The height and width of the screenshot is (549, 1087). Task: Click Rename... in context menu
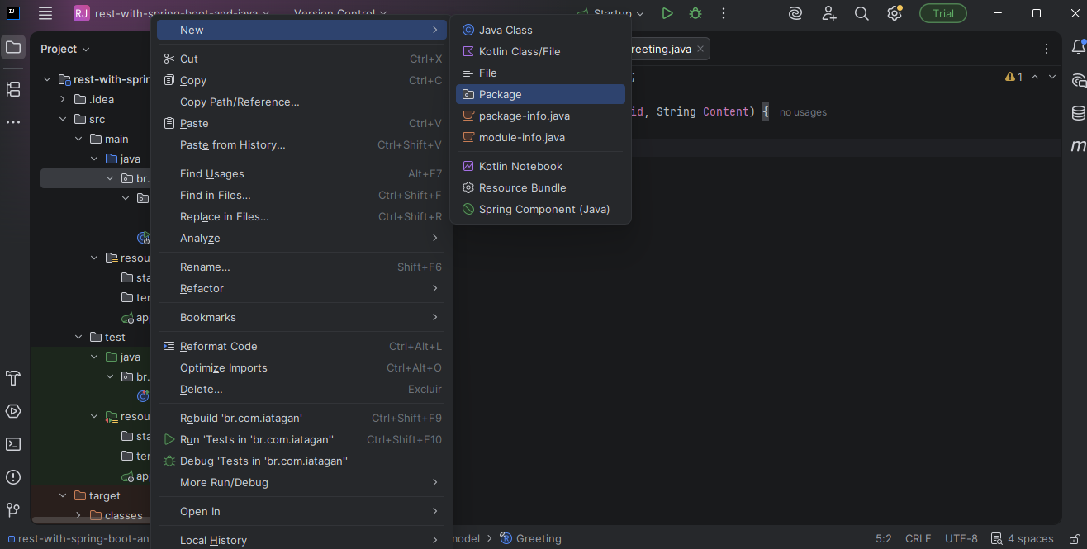click(205, 267)
